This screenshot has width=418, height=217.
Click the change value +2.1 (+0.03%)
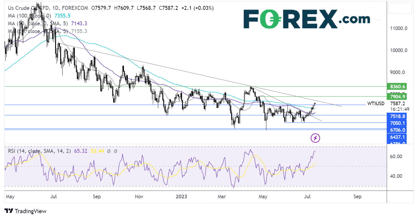click(197, 8)
